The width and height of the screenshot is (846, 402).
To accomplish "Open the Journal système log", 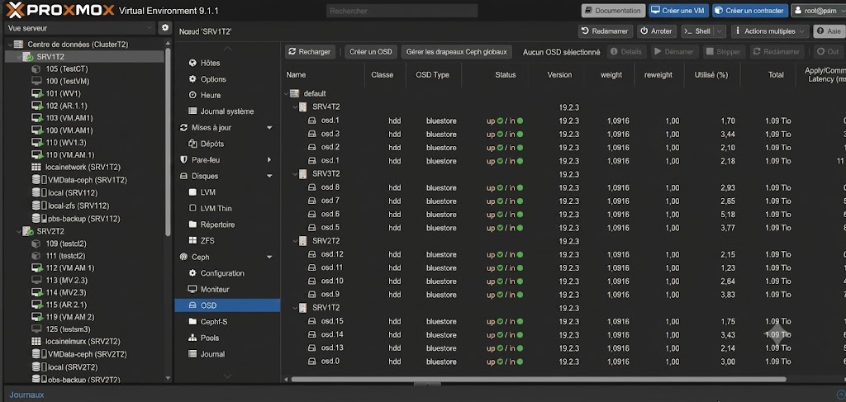I will [x=227, y=111].
